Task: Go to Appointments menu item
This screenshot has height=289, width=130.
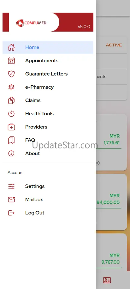Action: pos(48,61)
